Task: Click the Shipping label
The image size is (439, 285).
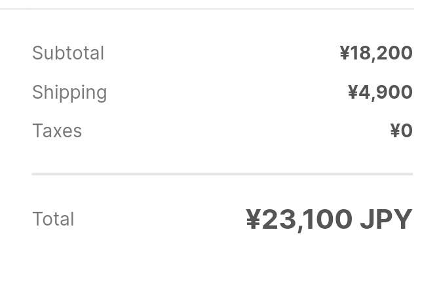Action: (x=69, y=92)
